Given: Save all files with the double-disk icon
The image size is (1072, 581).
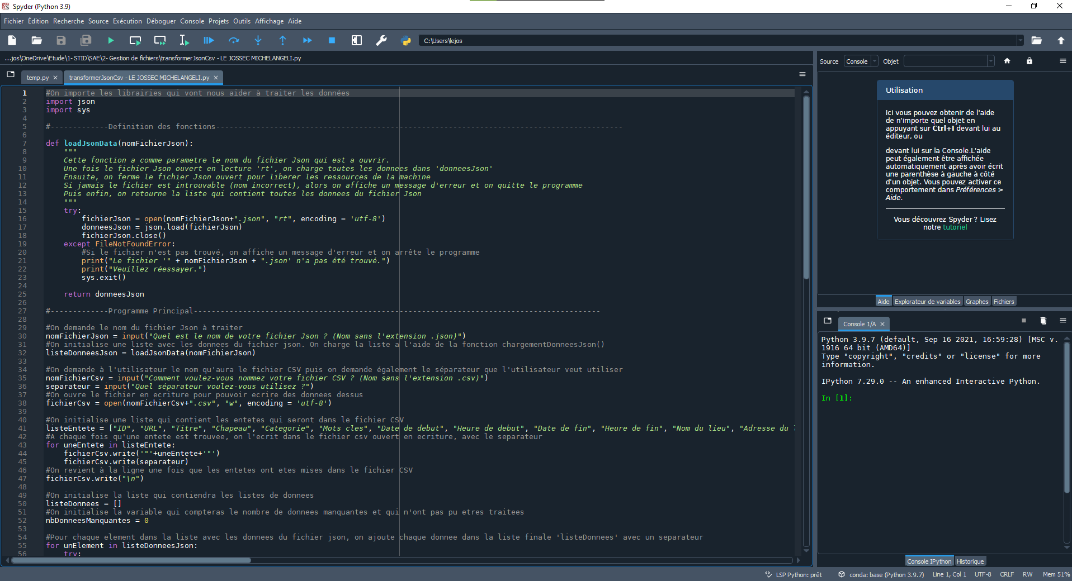Looking at the screenshot, I should coord(86,40).
